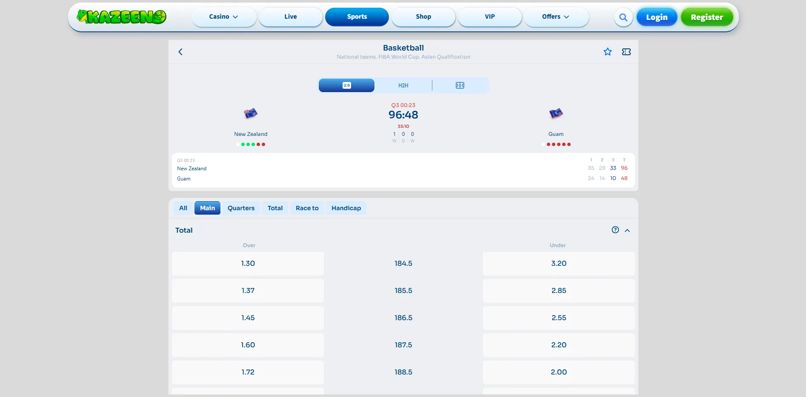
Task: Switch to the field tracker view icon
Action: pos(460,85)
